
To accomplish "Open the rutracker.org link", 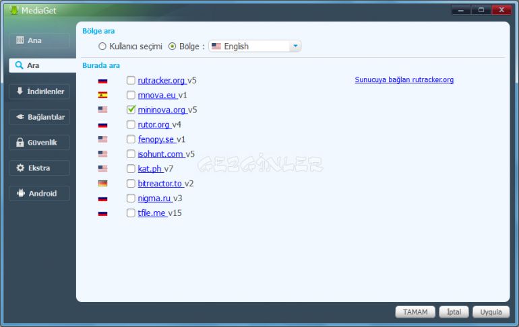I will click(x=162, y=80).
